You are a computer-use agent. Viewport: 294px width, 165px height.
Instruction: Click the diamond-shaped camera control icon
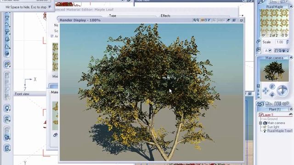(x=272, y=95)
